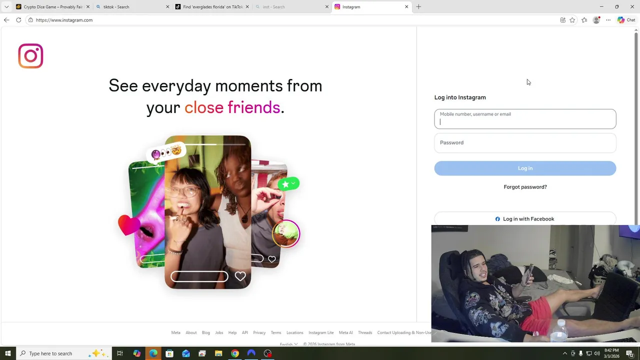640x360 pixels.
Task: Switch to the Crypto Dice Game tab
Action: [52, 7]
